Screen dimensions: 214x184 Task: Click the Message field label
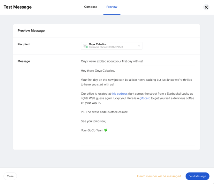24,61
